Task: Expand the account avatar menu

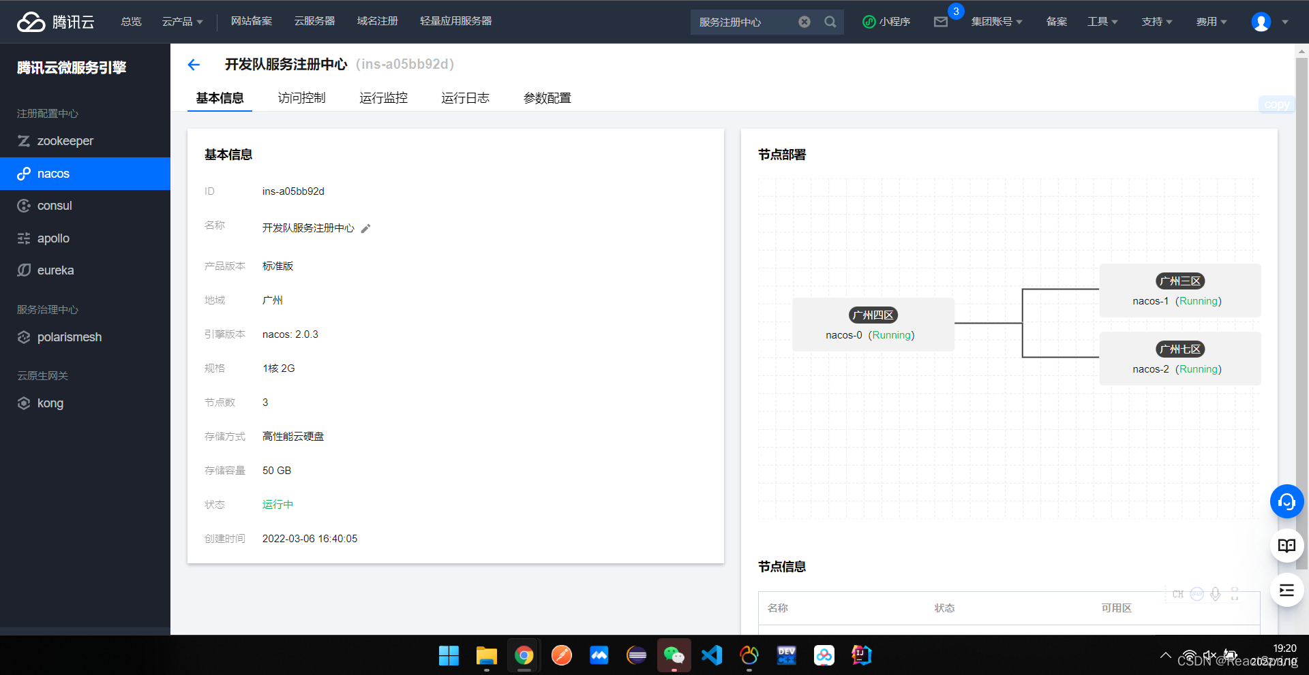Action: pos(1261,21)
